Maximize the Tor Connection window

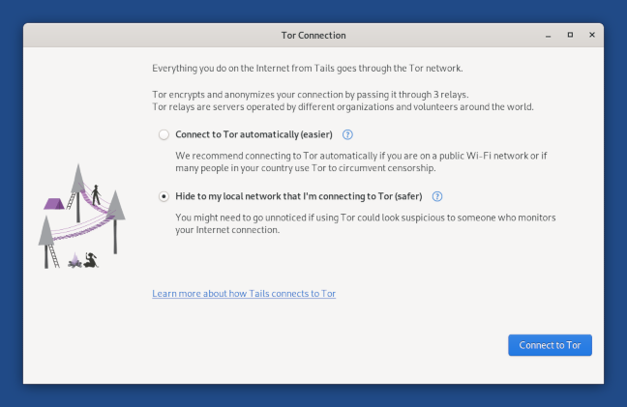coord(570,35)
